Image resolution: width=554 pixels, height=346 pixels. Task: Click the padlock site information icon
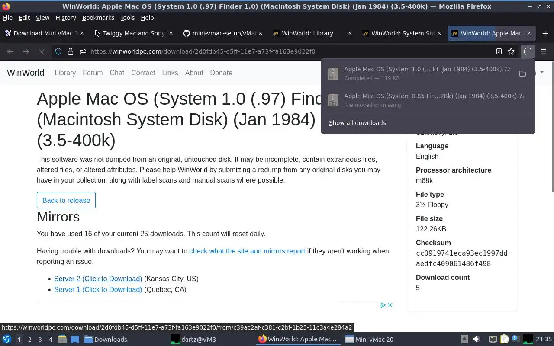(71, 51)
